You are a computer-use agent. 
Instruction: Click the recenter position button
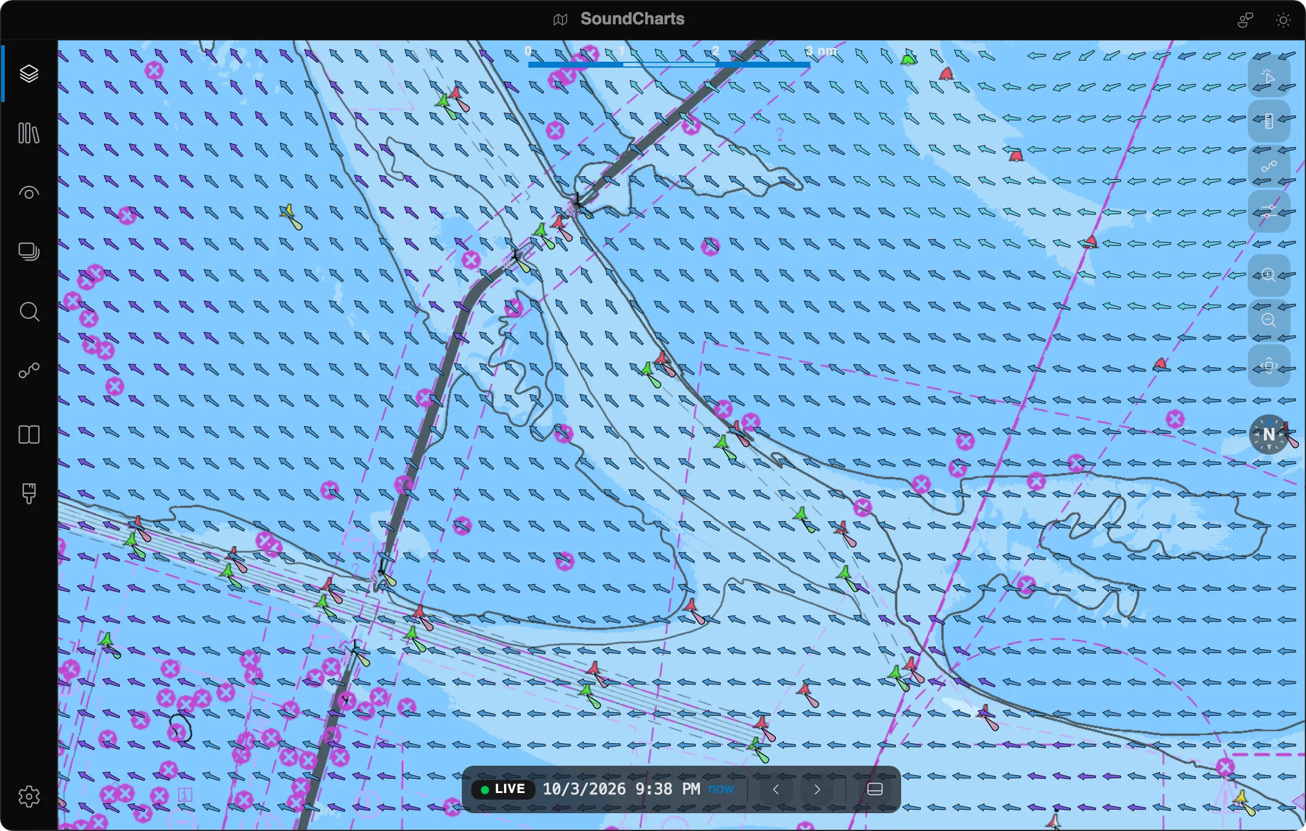(1269, 366)
